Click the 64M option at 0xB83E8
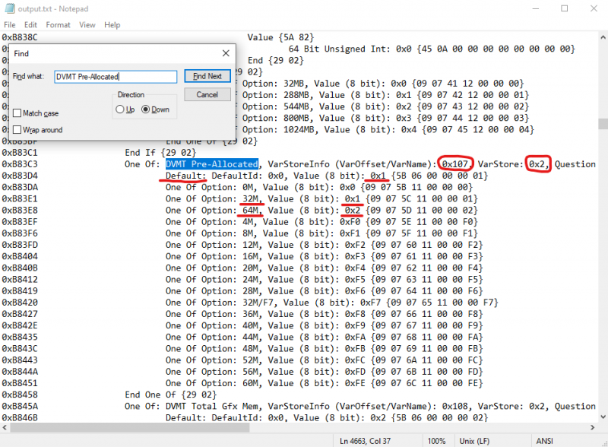The height and width of the screenshot is (447, 608). pos(251,211)
